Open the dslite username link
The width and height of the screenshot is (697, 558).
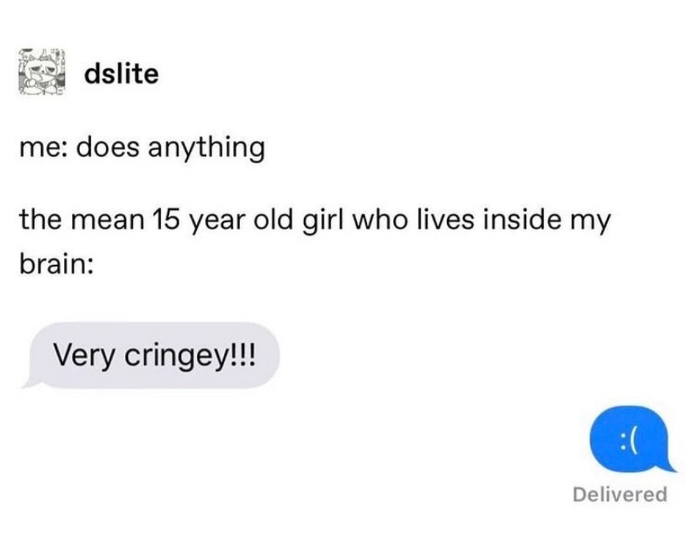click(x=121, y=74)
